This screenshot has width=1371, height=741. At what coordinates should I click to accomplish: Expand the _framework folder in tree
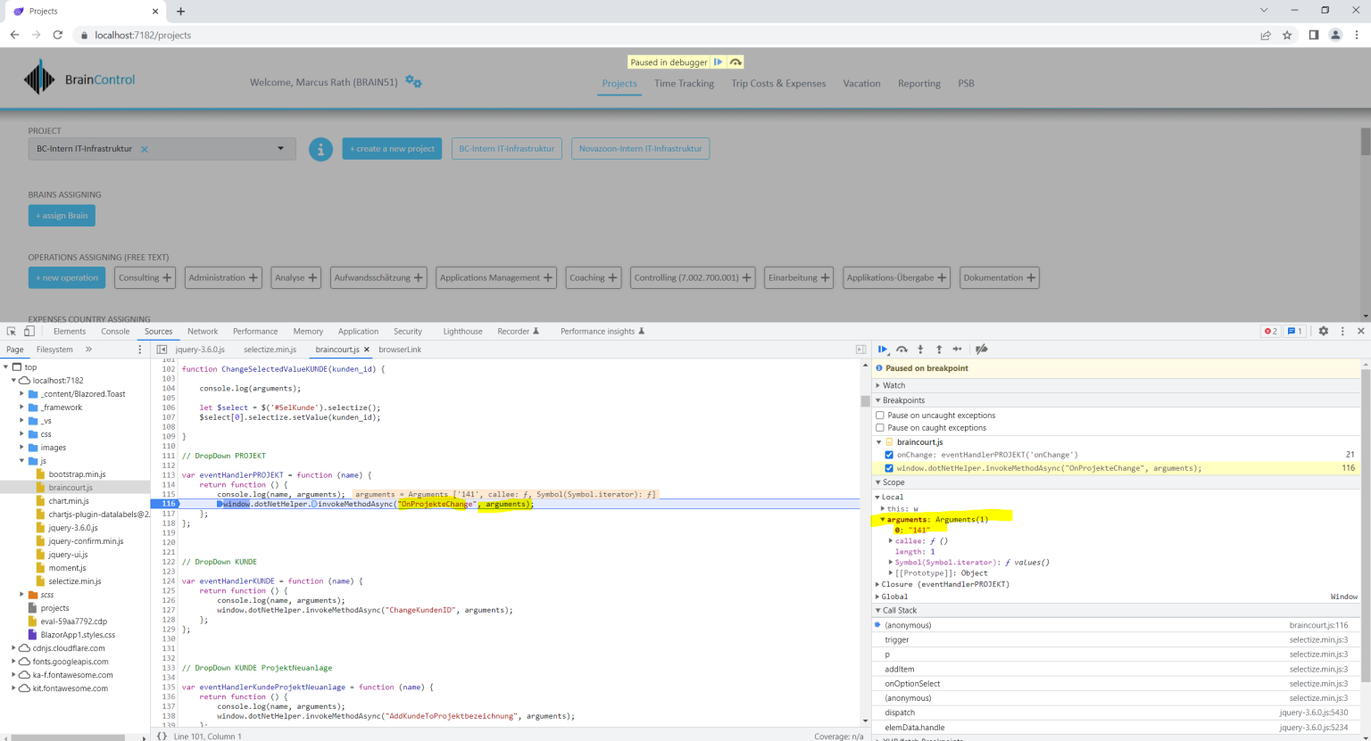(x=22, y=408)
